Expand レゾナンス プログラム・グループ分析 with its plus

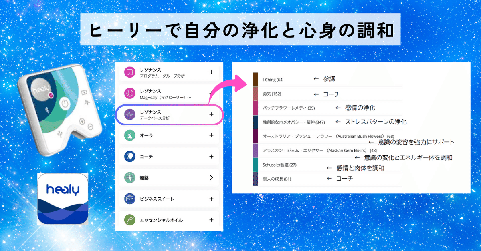(x=211, y=72)
